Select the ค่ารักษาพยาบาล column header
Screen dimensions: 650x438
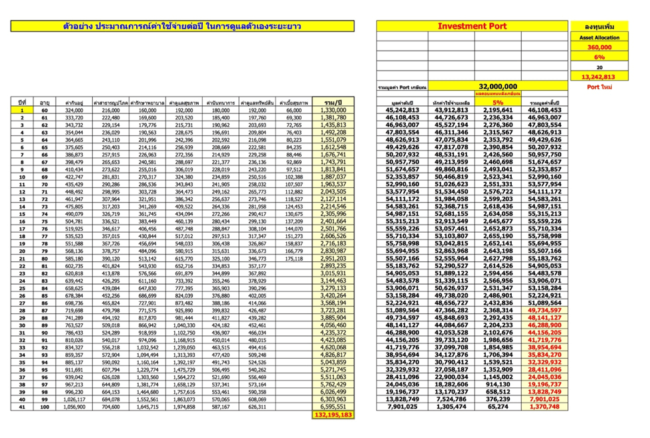click(147, 102)
